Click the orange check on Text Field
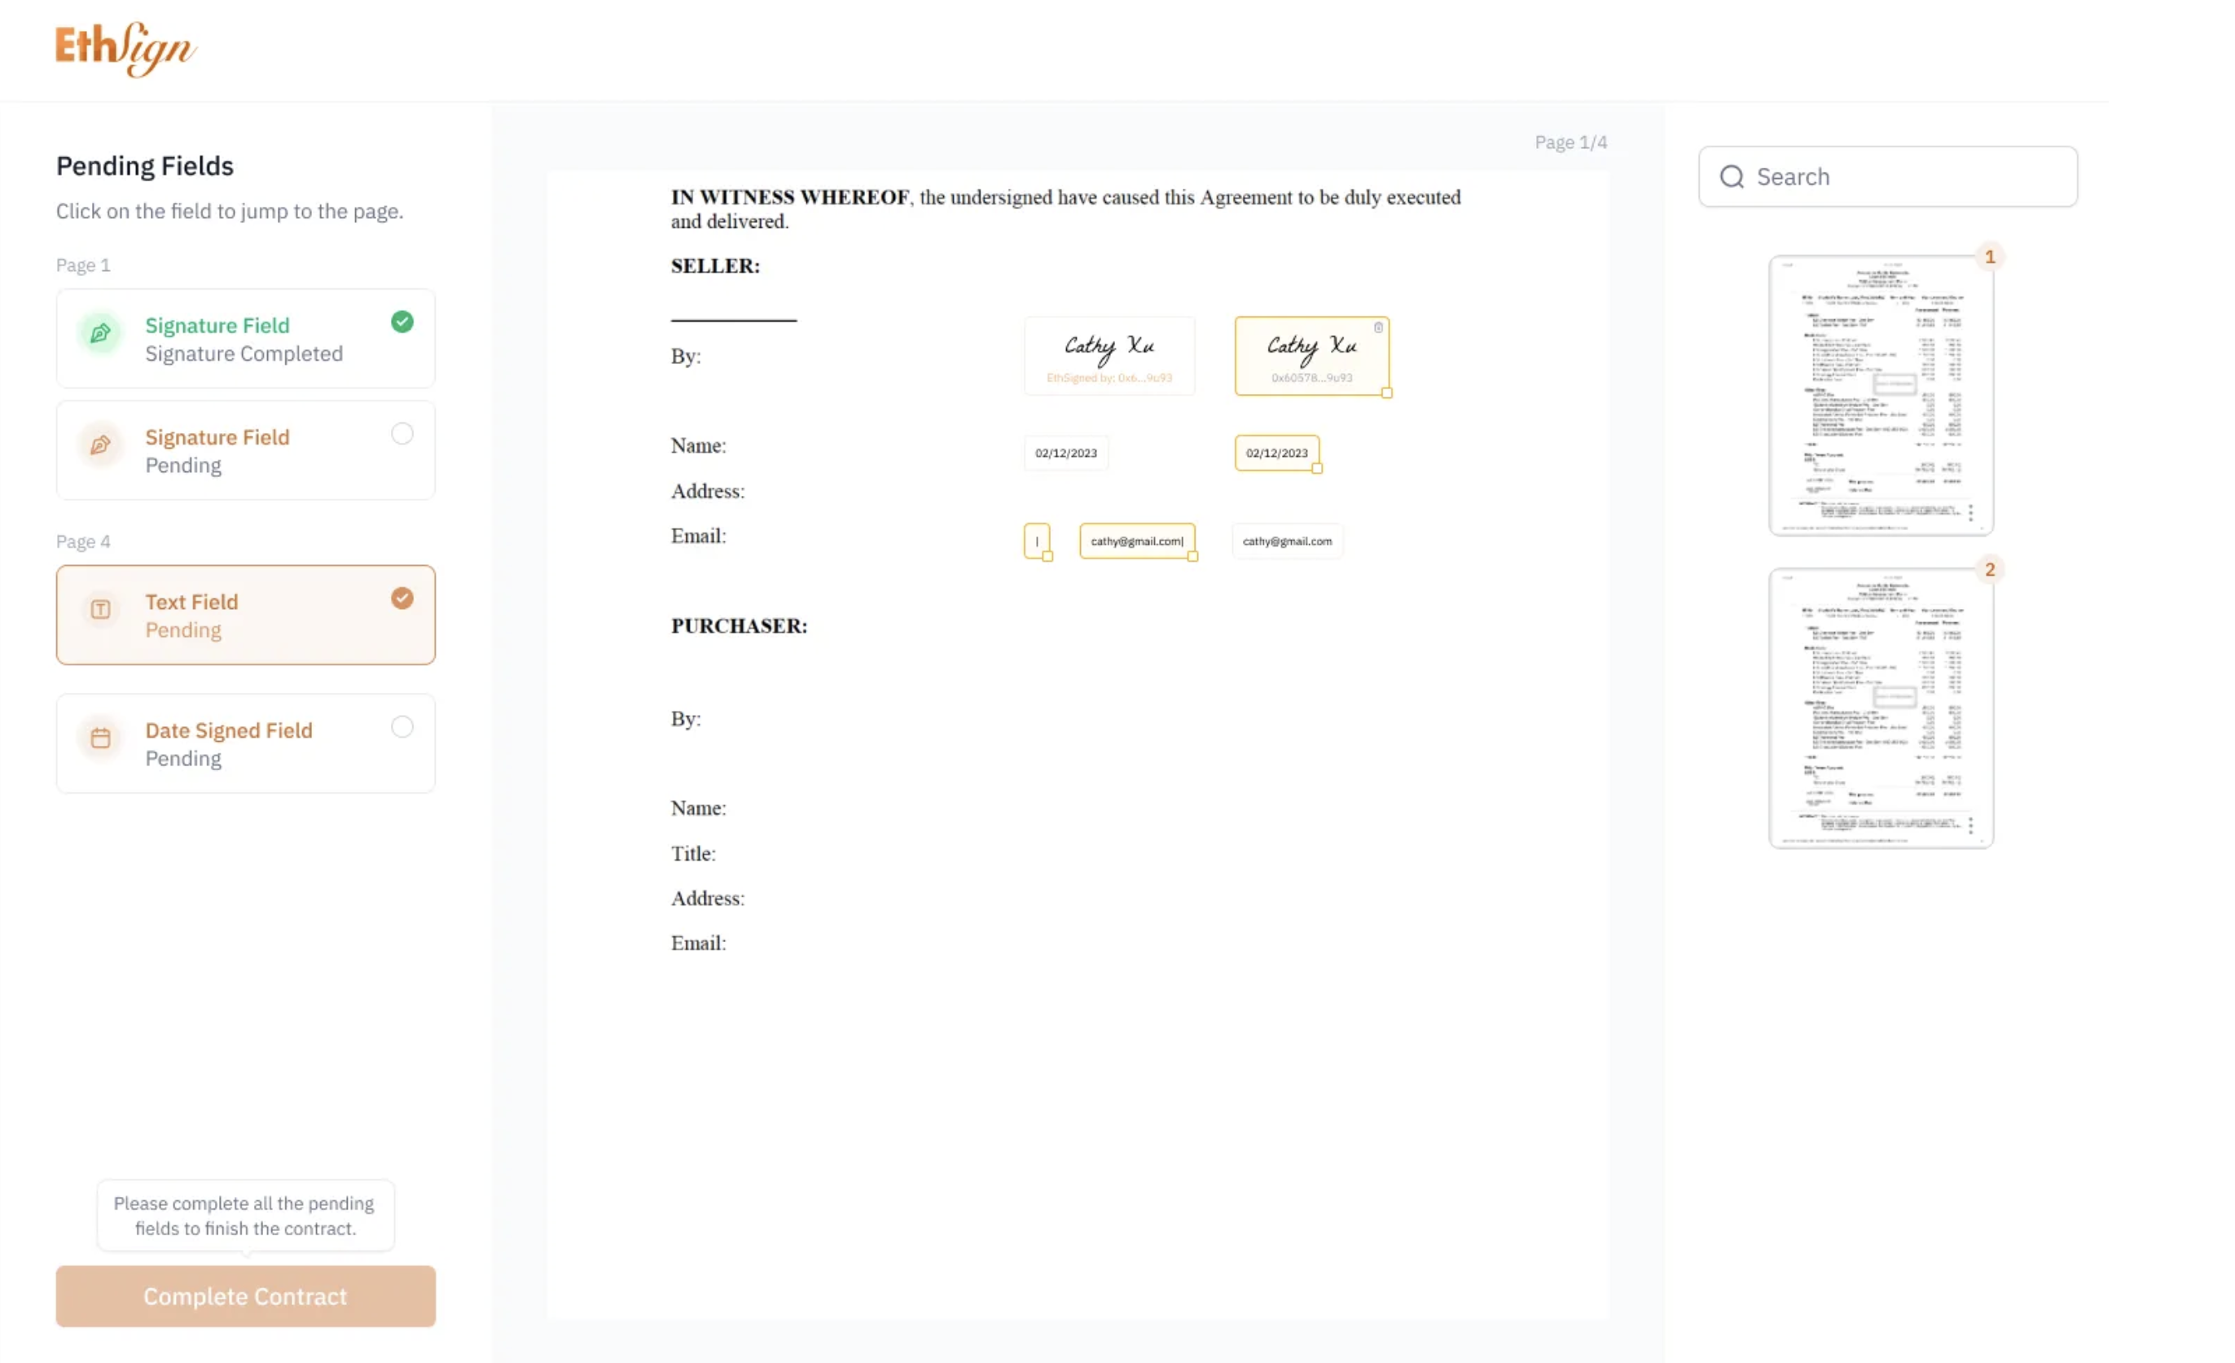The width and height of the screenshot is (2235, 1363). [402, 598]
